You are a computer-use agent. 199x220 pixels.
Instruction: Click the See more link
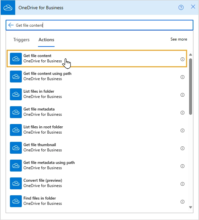click(179, 39)
